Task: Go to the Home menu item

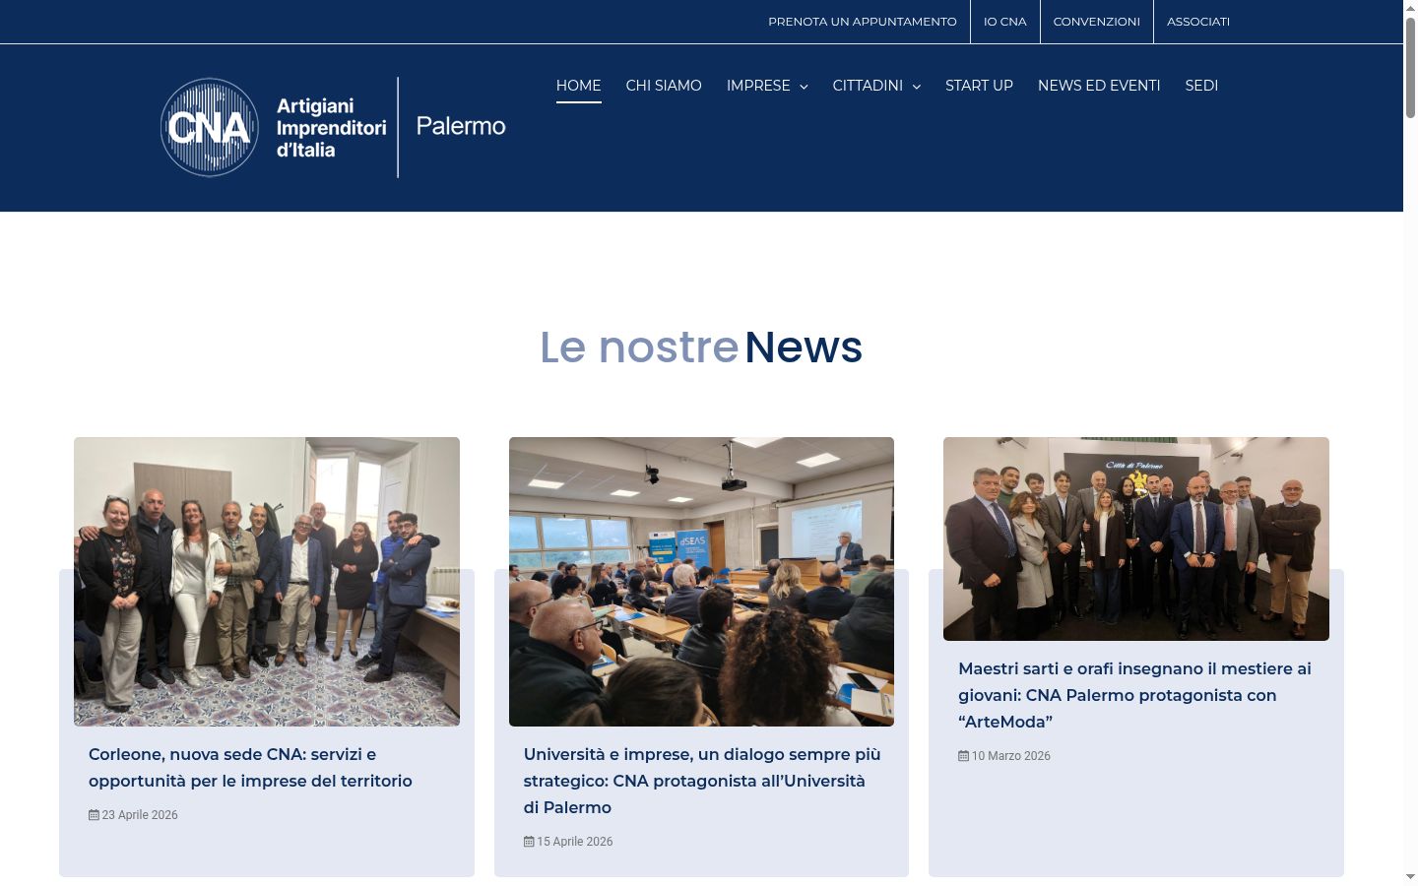Action: tap(578, 86)
